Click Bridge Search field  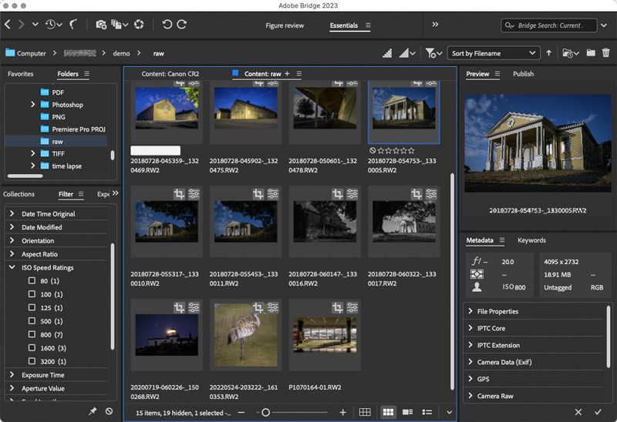(x=549, y=25)
